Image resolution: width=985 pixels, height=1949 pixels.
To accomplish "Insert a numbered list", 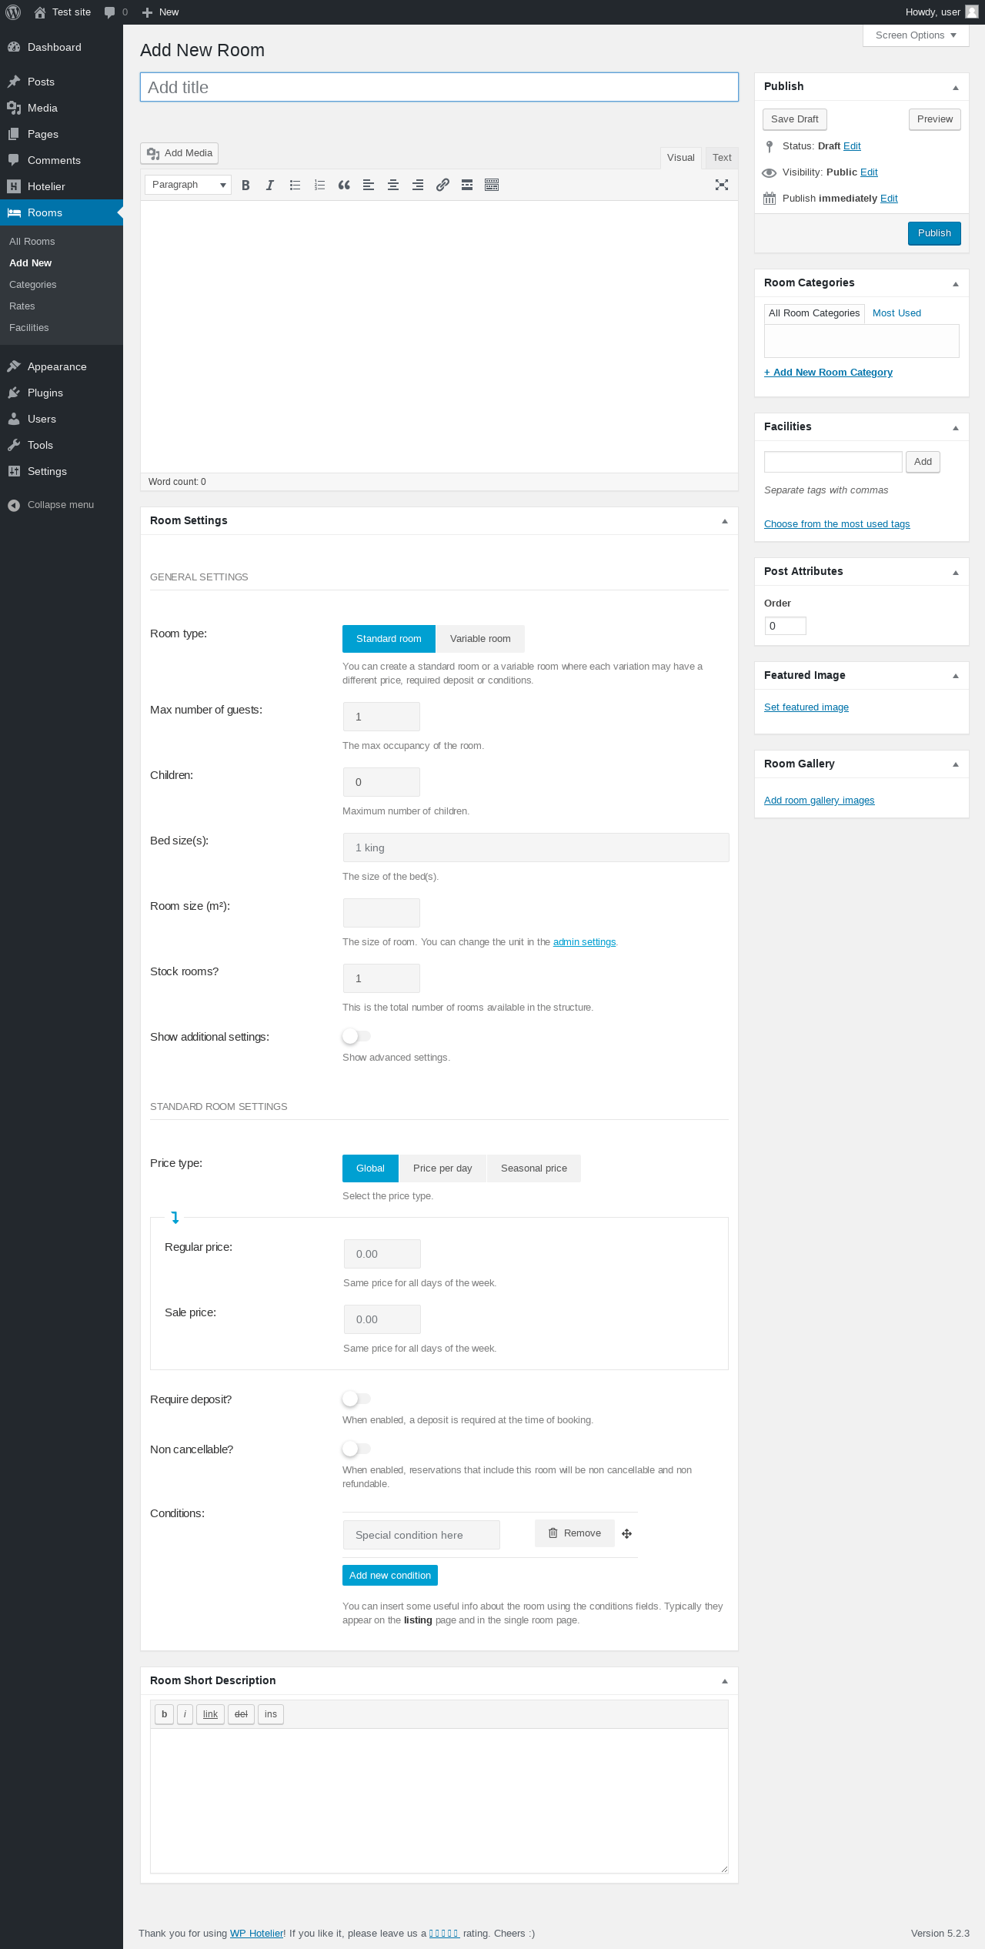I will (x=319, y=185).
